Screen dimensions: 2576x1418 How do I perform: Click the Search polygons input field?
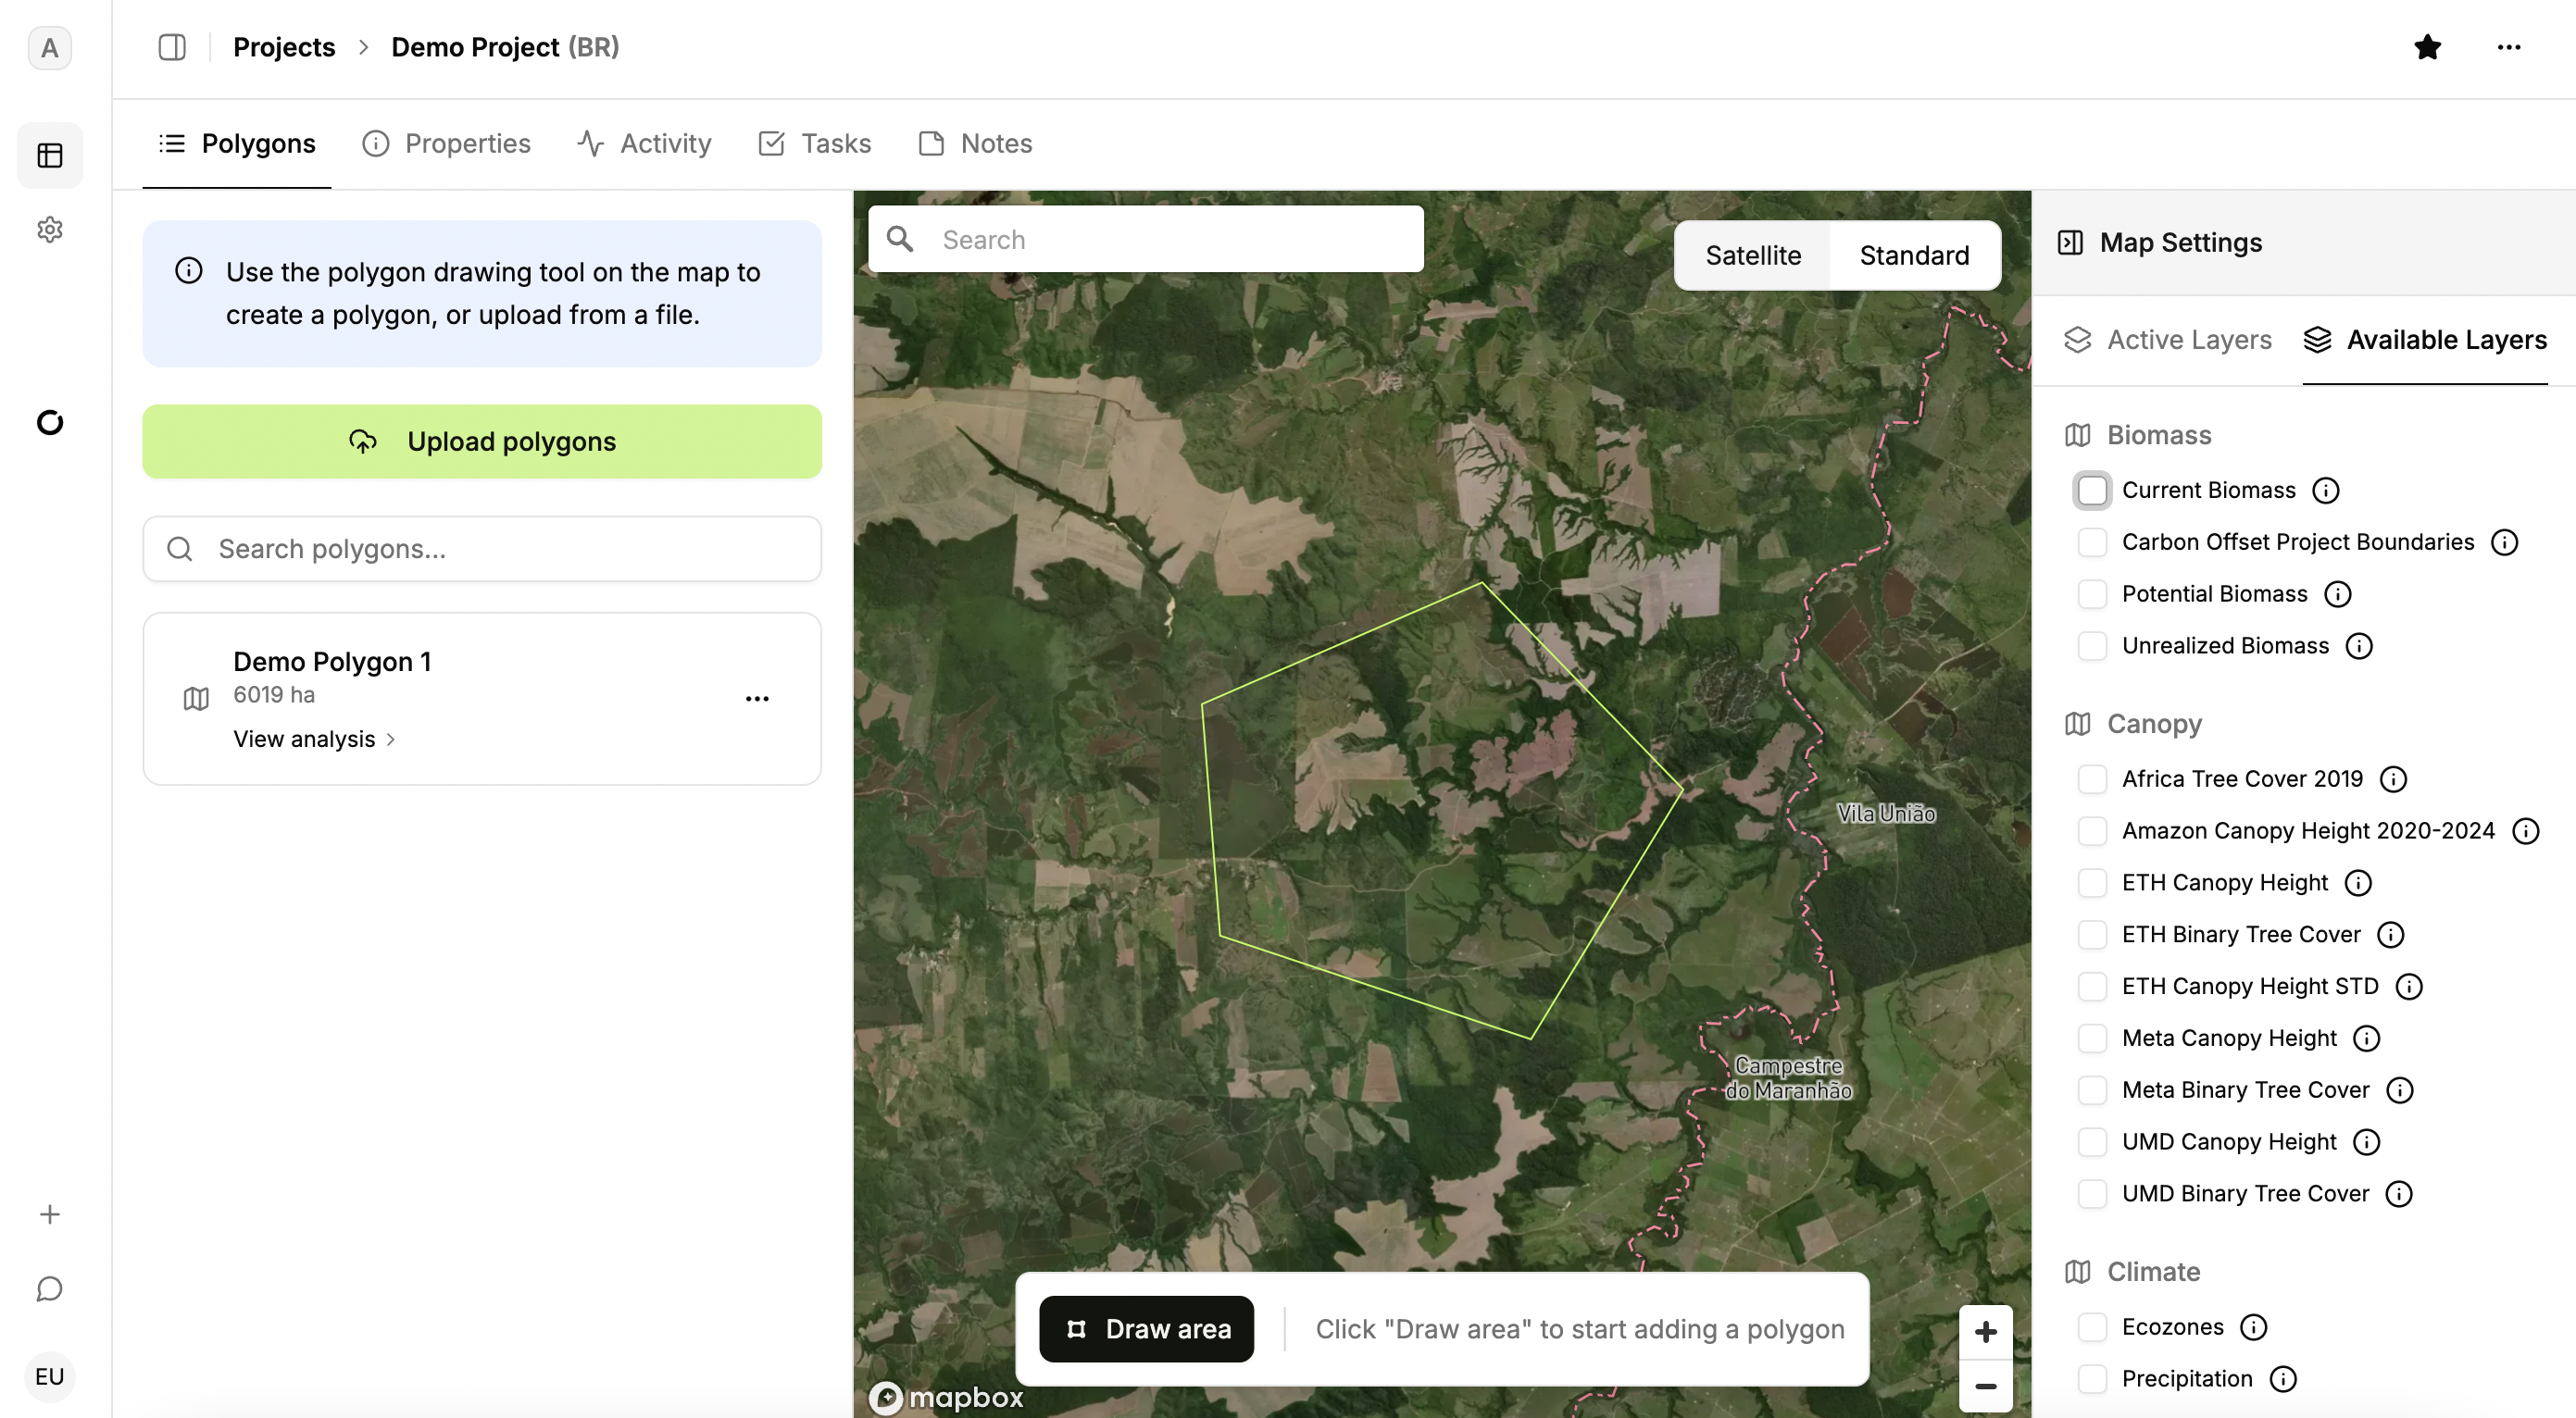point(482,549)
